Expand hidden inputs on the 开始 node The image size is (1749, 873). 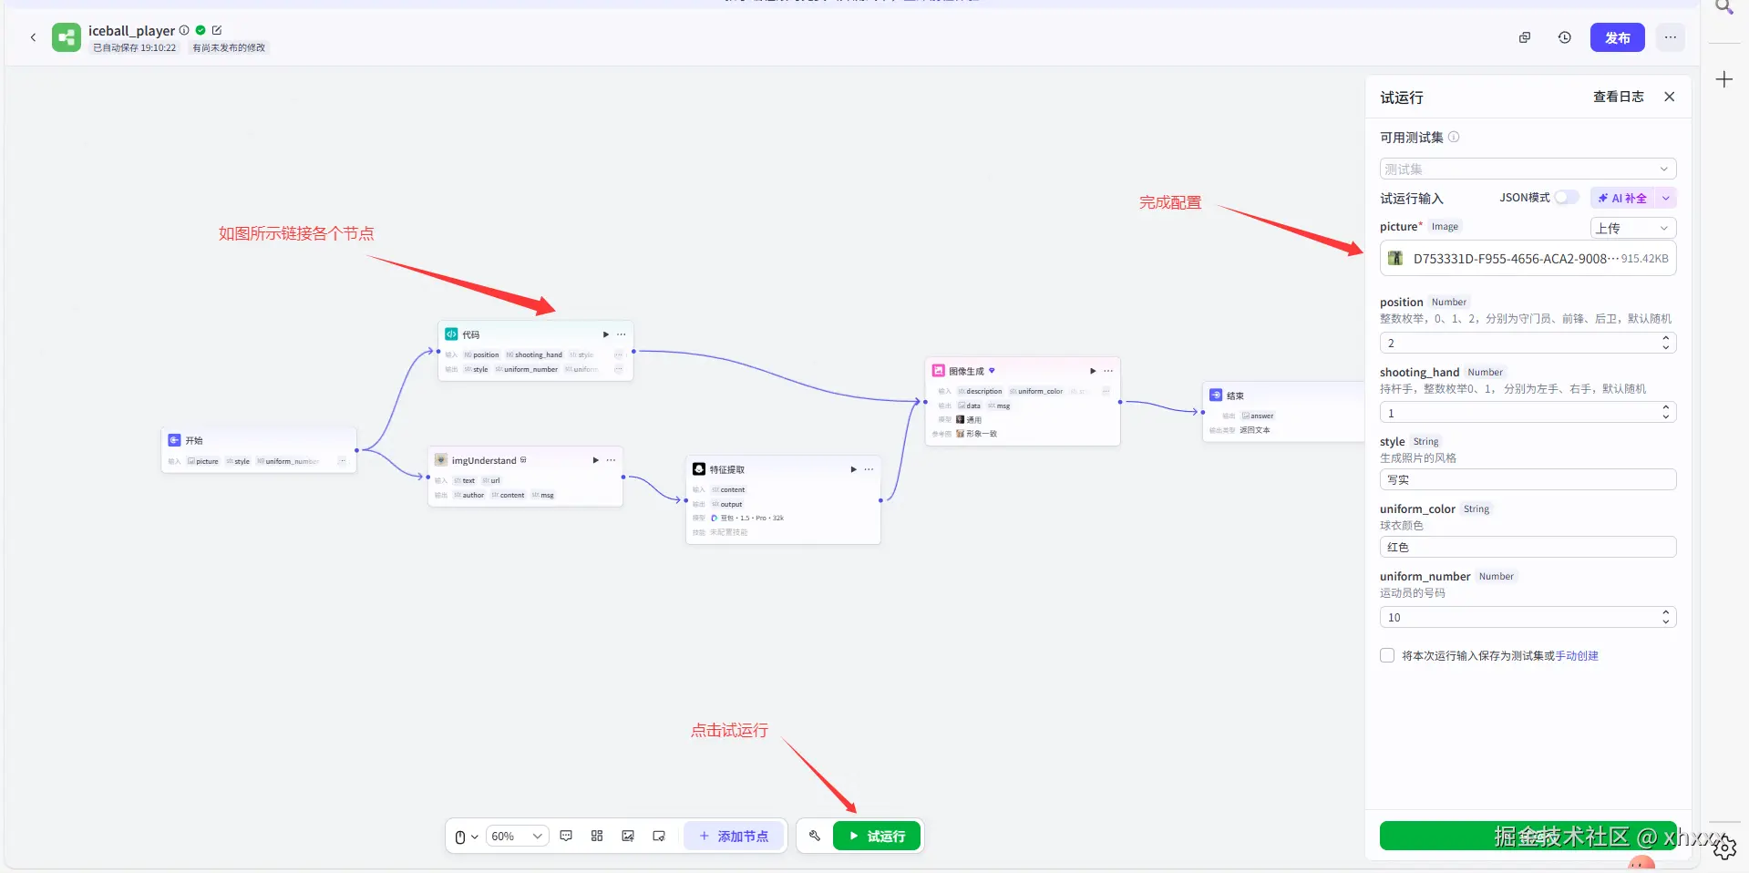[343, 461]
